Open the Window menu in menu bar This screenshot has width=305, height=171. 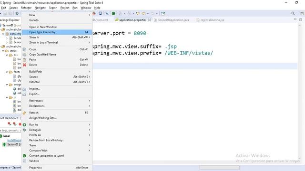[x=86, y=8]
